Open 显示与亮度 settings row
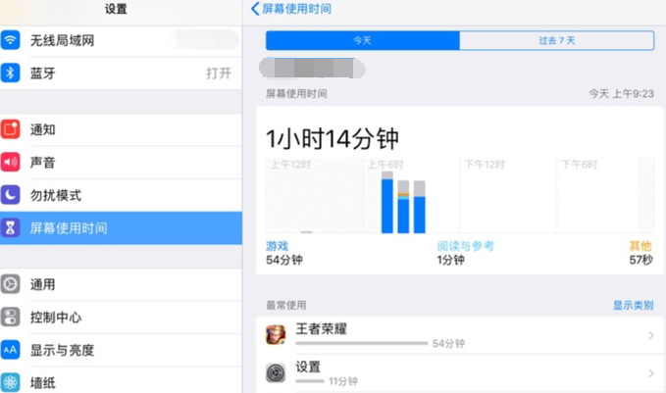 click(x=121, y=350)
